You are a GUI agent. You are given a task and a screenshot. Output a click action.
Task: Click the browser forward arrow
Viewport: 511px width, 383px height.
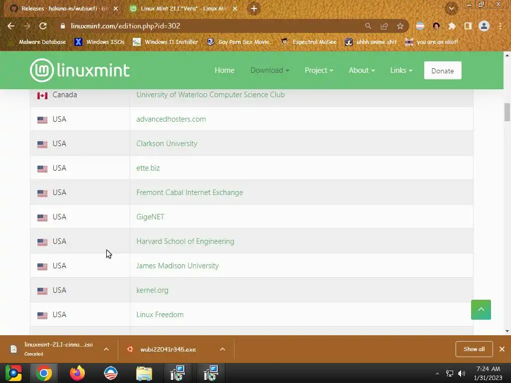point(27,26)
